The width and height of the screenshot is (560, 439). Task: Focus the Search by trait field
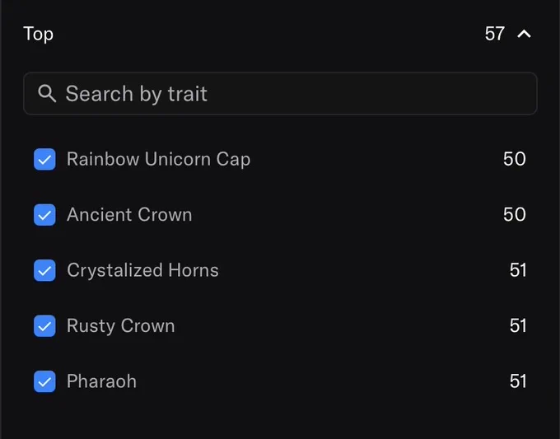[280, 94]
